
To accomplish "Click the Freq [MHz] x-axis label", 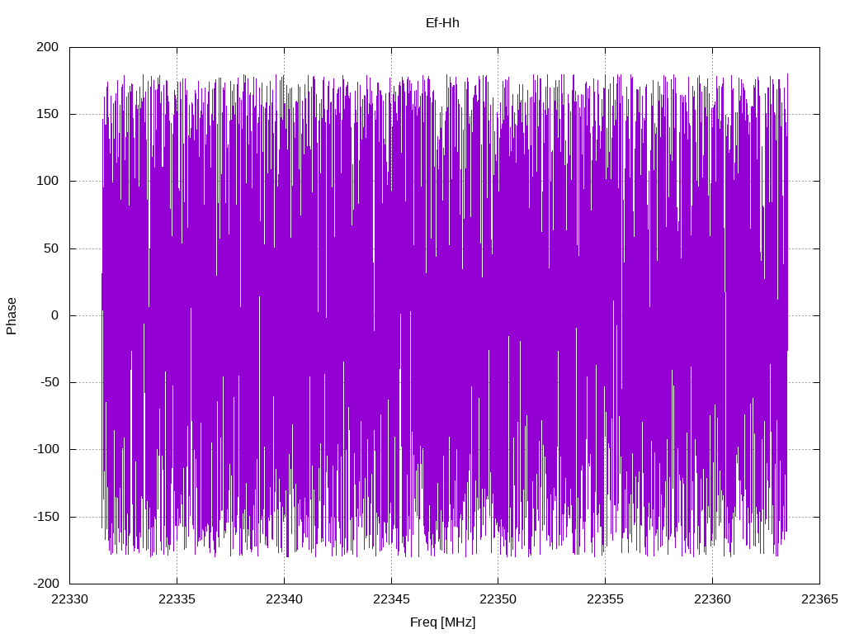I will 442,622.
